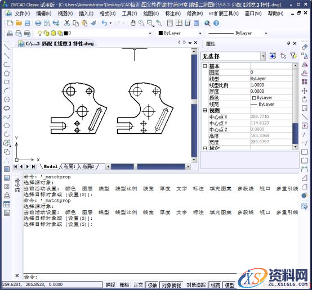Open Print Preview icon
Viewport: 312px width, 290px height.
pyautogui.click(x=47, y=23)
